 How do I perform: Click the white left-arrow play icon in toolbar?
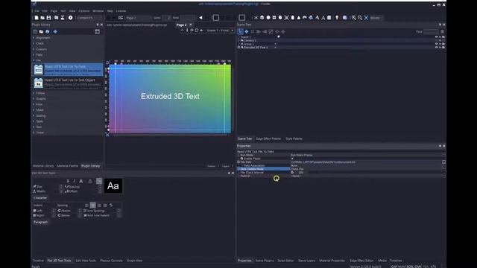(200, 18)
